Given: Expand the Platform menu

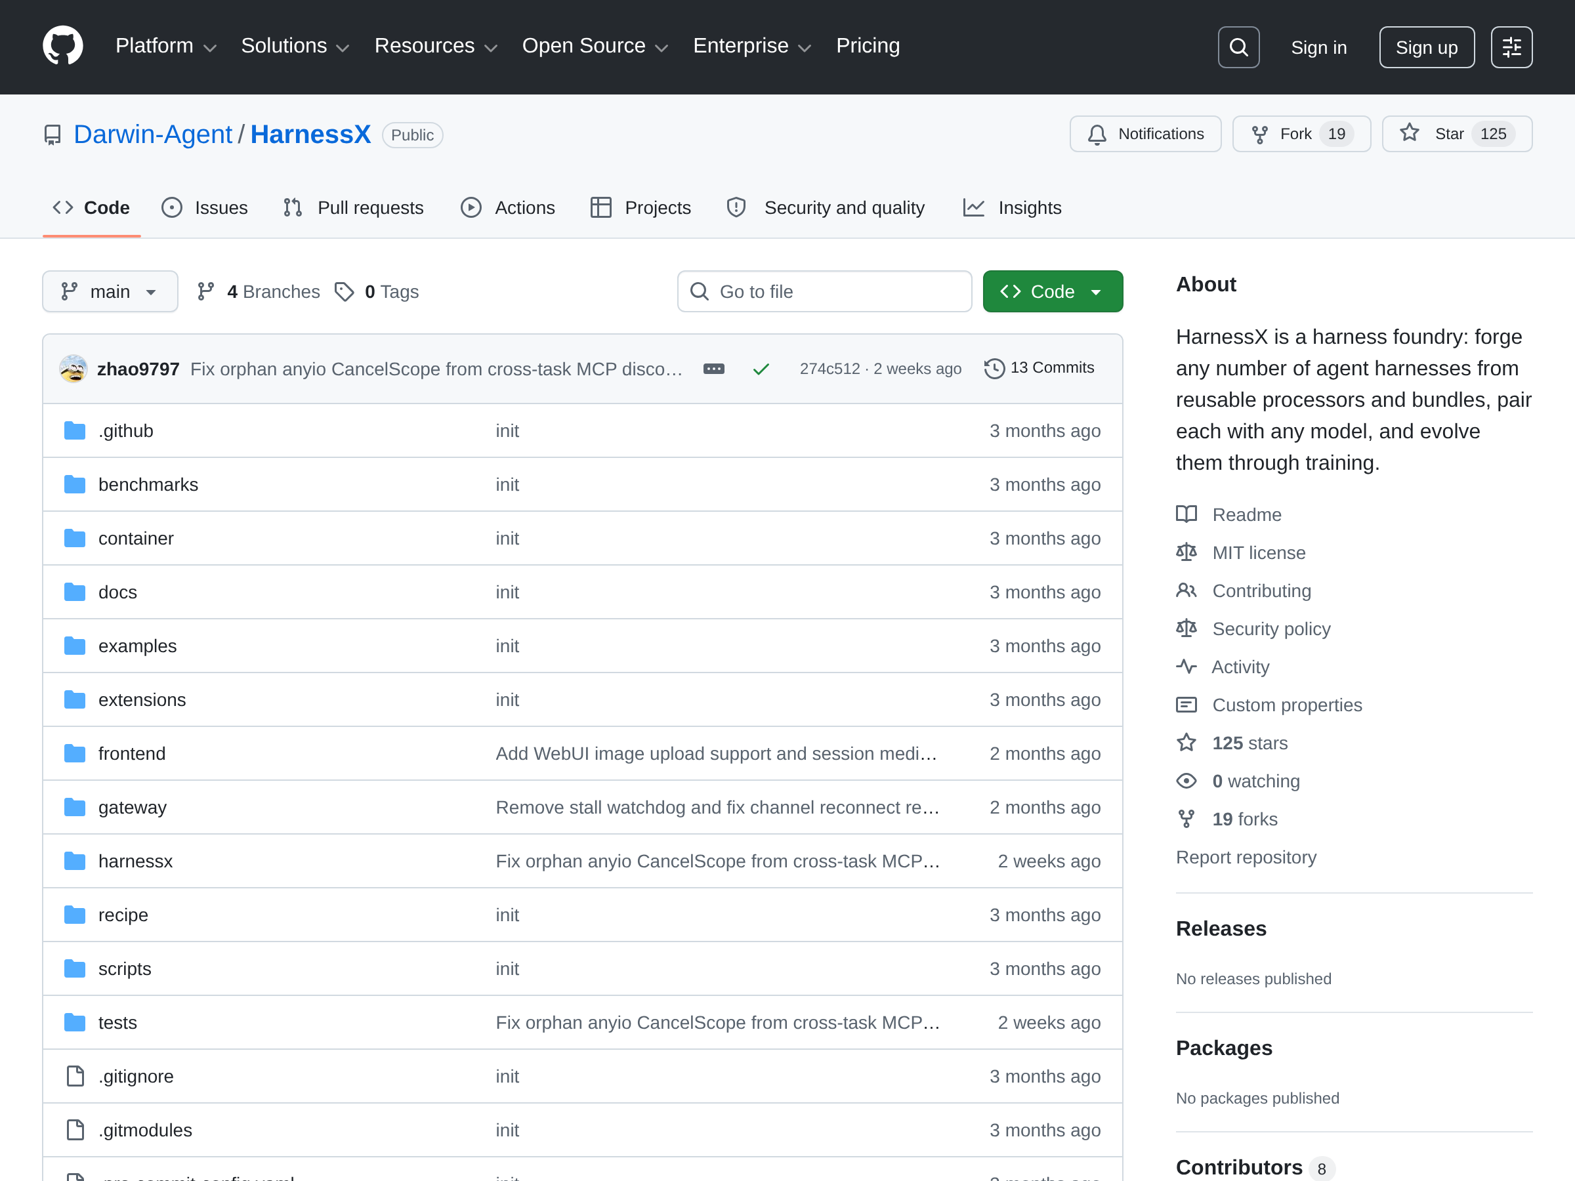Looking at the screenshot, I should tap(166, 47).
